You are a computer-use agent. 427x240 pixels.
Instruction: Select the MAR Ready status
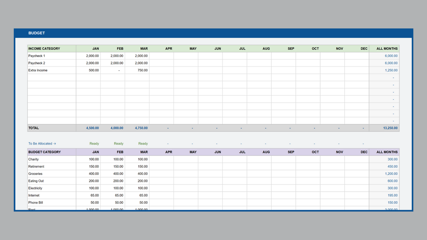143,144
